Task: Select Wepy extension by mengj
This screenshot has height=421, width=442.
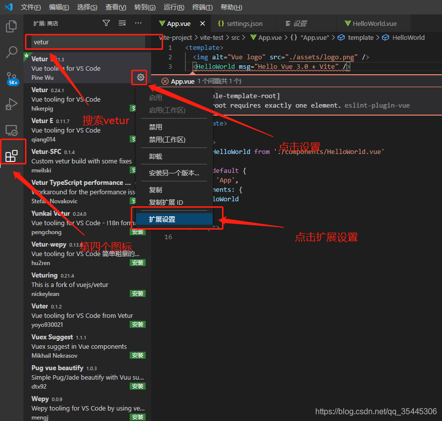Action: click(87, 407)
